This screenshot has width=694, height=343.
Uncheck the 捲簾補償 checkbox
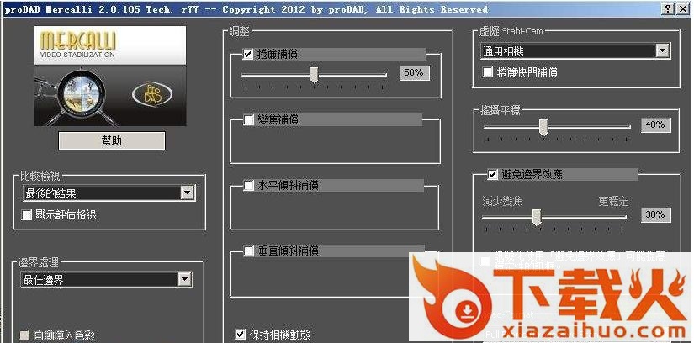248,54
